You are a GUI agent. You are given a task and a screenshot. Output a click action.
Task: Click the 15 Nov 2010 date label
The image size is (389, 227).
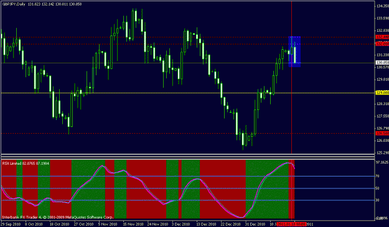click(133, 225)
